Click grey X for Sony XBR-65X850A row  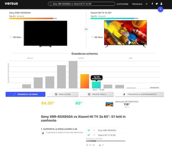(94, 130)
